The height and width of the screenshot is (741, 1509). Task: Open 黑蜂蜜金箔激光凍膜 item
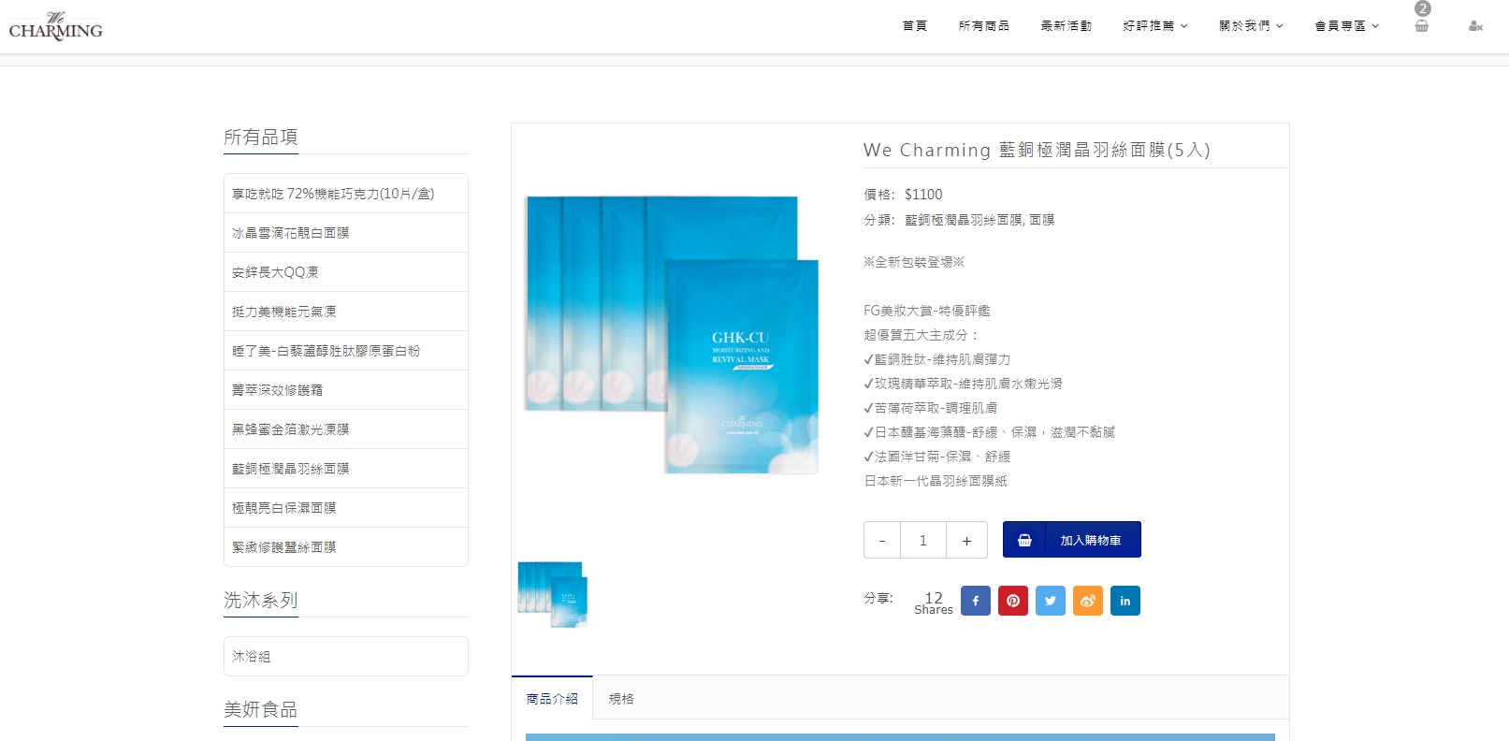point(346,429)
